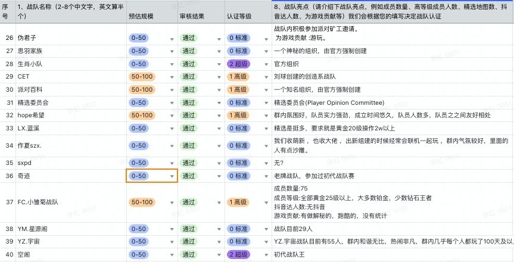Click the team name cell CET

(71, 77)
